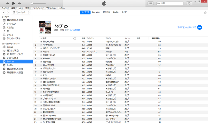Switch to the ストア tab
This screenshot has width=208, height=124.
click(124, 12)
